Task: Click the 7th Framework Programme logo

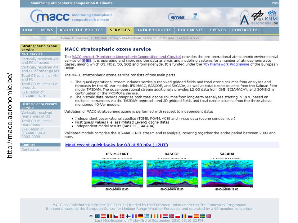Action: (195, 17)
